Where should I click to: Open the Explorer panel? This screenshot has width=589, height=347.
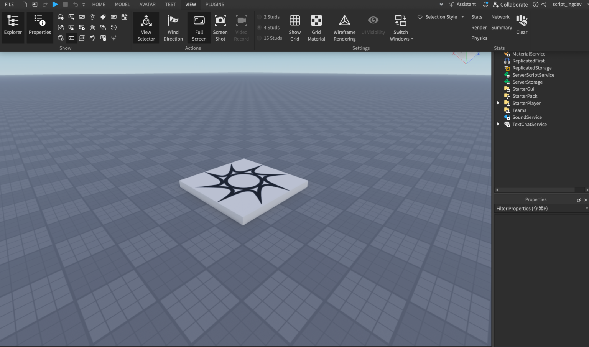13,27
